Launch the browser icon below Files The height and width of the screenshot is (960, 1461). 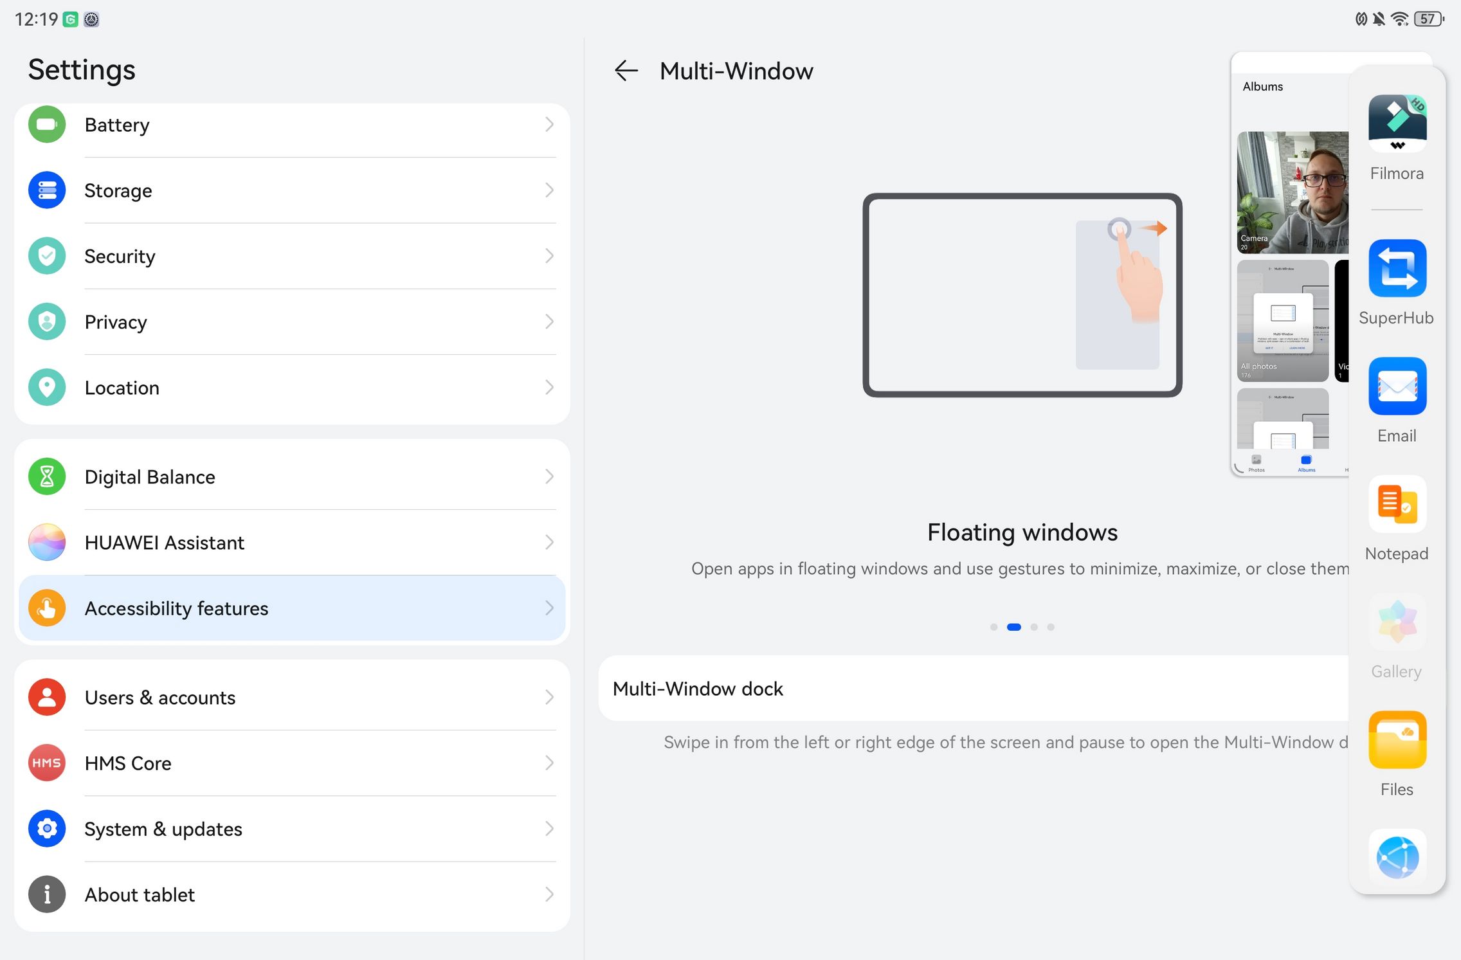tap(1397, 857)
